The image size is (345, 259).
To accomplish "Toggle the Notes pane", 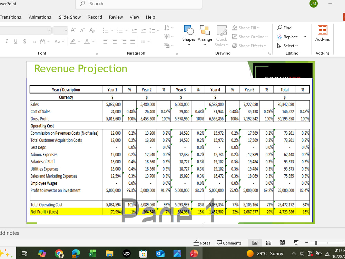I will (x=202, y=243).
